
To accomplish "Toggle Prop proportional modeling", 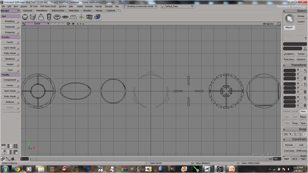I will click(295, 123).
